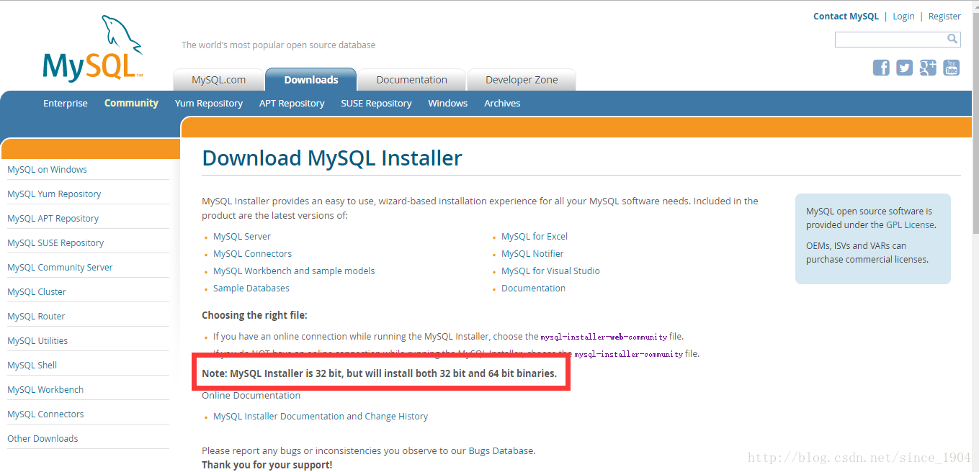Open the Contact MySQL link
979x472 pixels.
[x=846, y=16]
